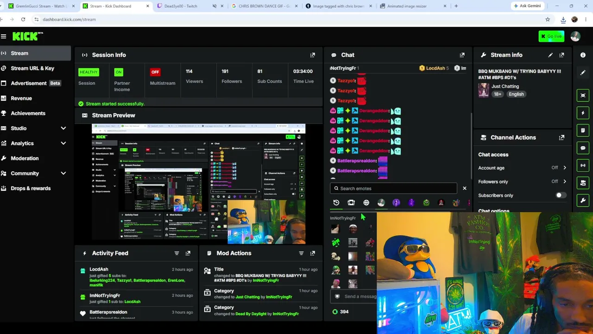Open Ask Gemini in the browser
This screenshot has width=593, height=334.
click(x=527, y=6)
